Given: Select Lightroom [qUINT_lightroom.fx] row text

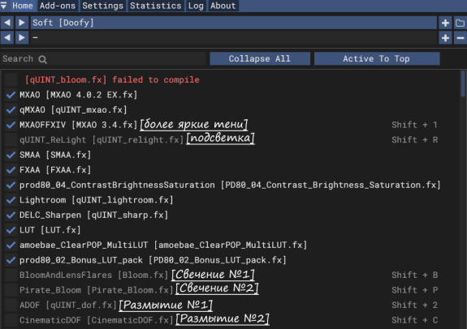Looking at the screenshot, I should point(96,199).
